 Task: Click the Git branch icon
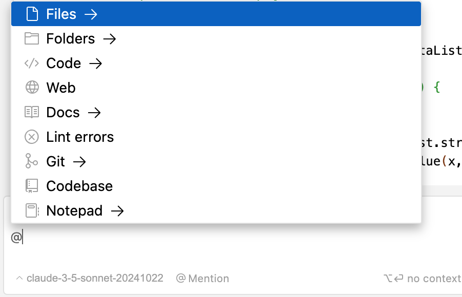pos(31,161)
